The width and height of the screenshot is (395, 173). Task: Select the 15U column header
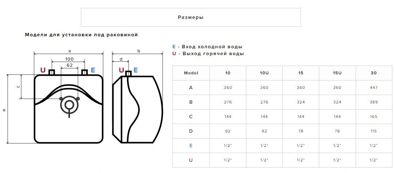[x=337, y=73]
